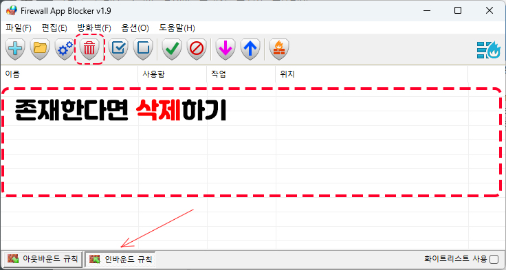Screen dimensions: 506x270
Task: Click the app icon in the title bar
Action: click(x=11, y=10)
